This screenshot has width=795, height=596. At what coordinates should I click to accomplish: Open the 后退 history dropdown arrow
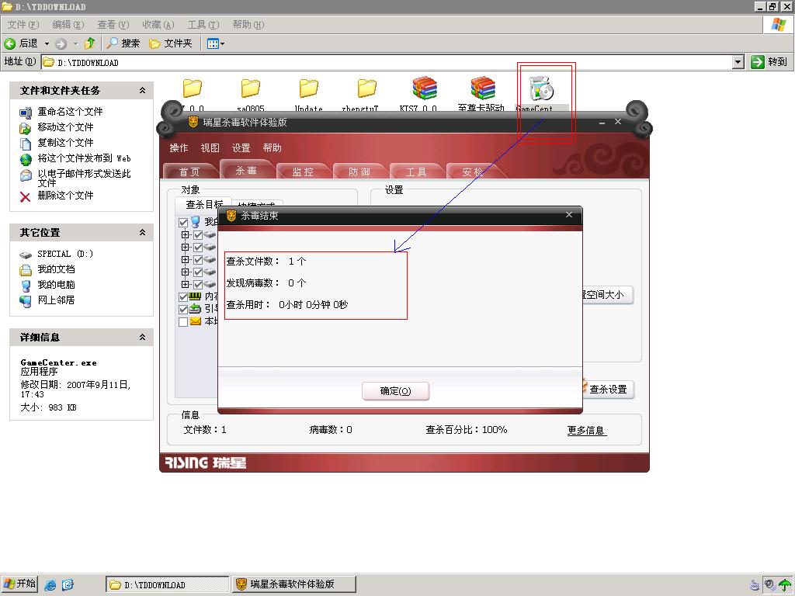(47, 43)
